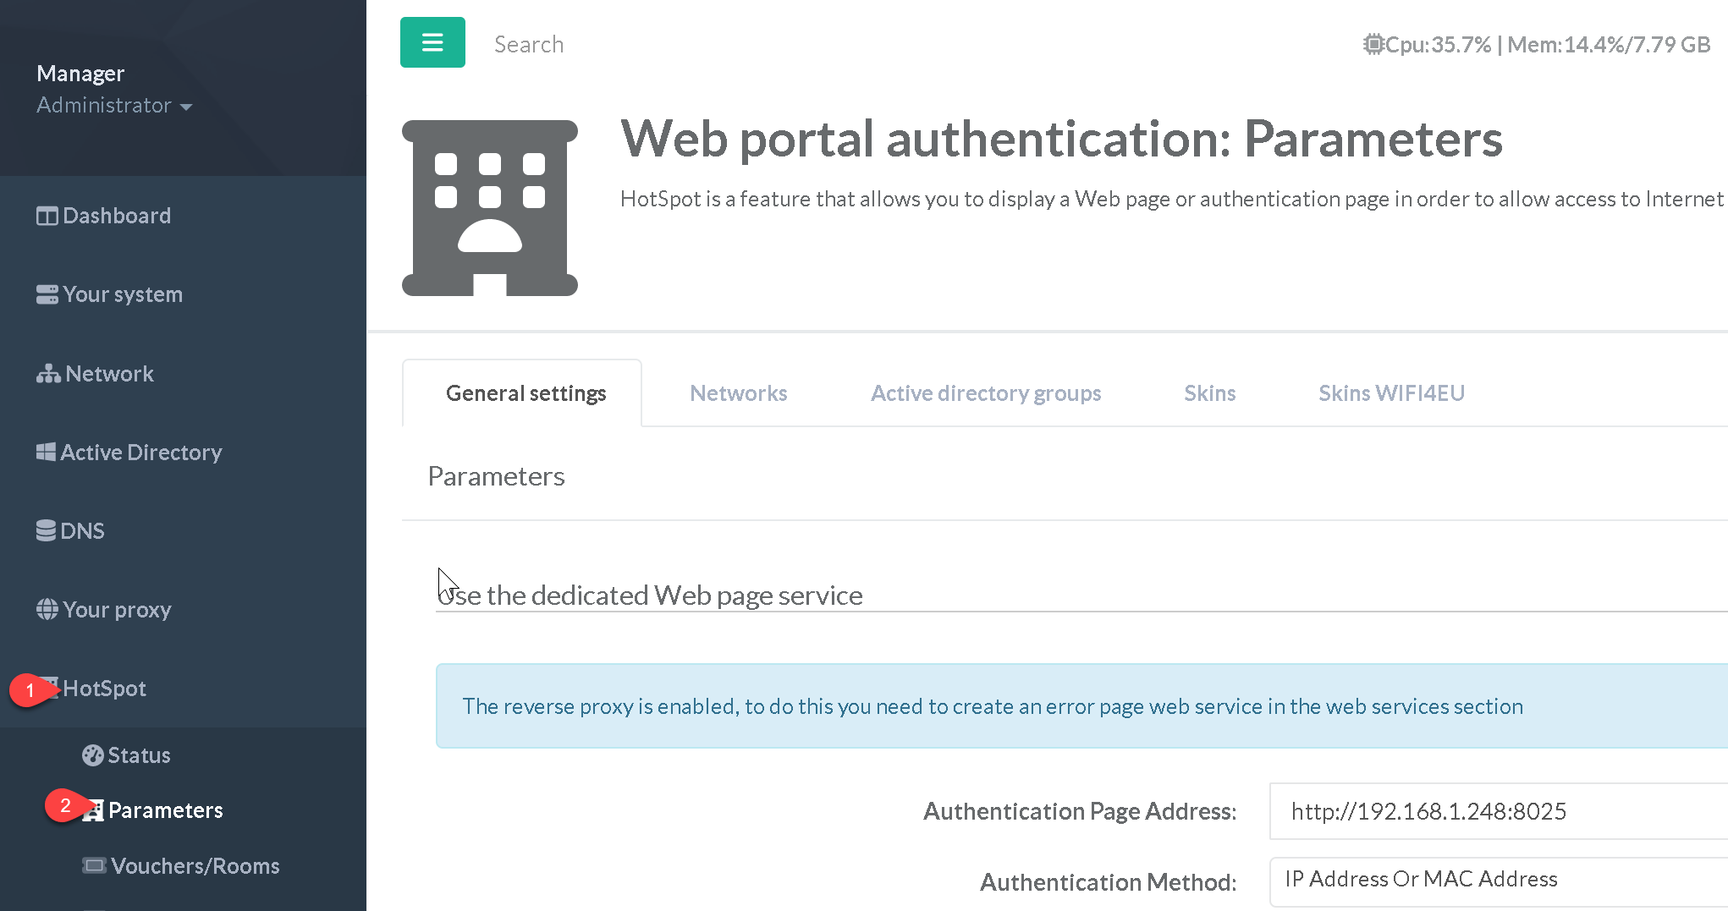Image resolution: width=1728 pixels, height=911 pixels.
Task: Click the Your system server icon
Action: [x=47, y=295]
